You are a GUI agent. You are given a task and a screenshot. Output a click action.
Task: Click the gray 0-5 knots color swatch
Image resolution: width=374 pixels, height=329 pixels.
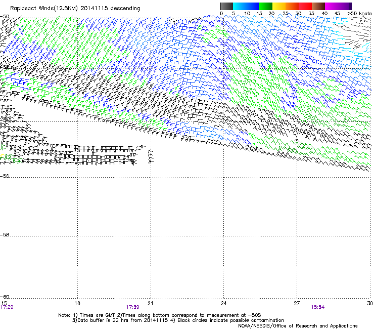[x=226, y=6]
